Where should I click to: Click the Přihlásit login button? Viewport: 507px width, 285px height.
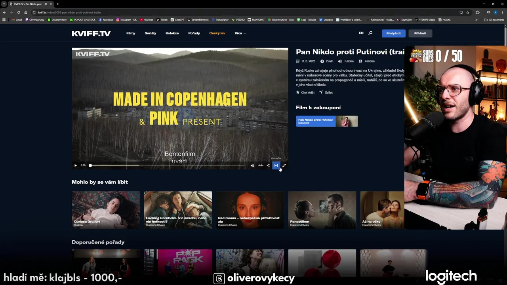(x=420, y=33)
